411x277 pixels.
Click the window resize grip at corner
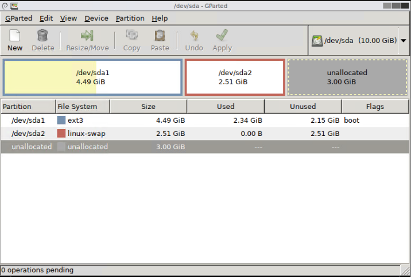coord(406,271)
